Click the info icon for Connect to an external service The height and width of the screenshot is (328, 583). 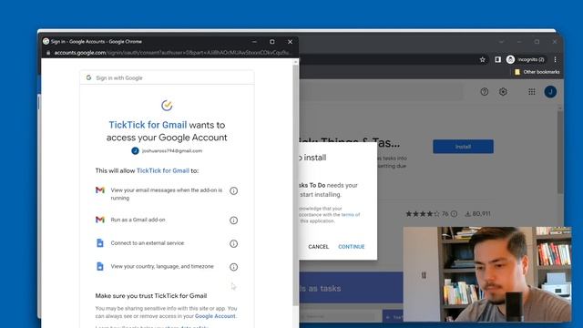pos(233,243)
